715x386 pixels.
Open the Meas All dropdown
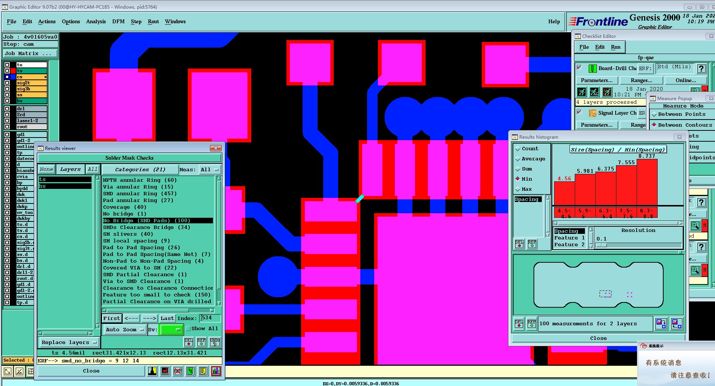click(210, 170)
